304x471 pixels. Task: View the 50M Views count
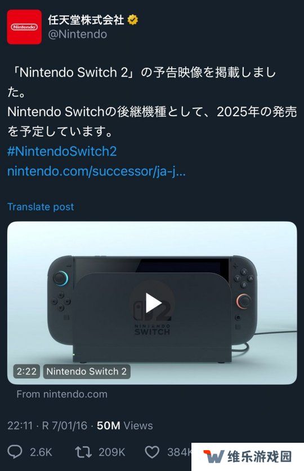125,425
